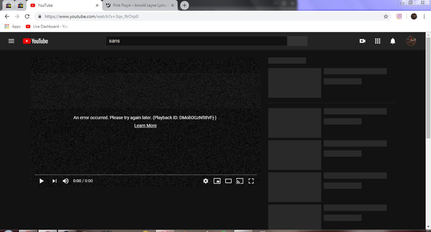Enter full screen mode
The width and height of the screenshot is (431, 232).
pyautogui.click(x=251, y=181)
